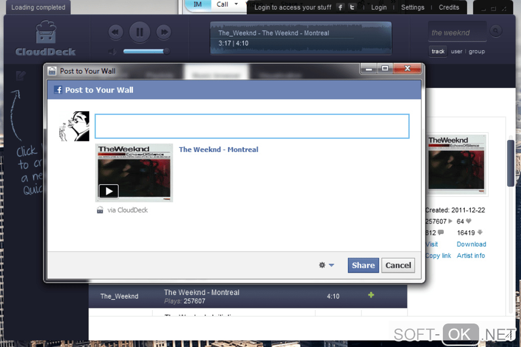Click the Call button

coord(222,4)
